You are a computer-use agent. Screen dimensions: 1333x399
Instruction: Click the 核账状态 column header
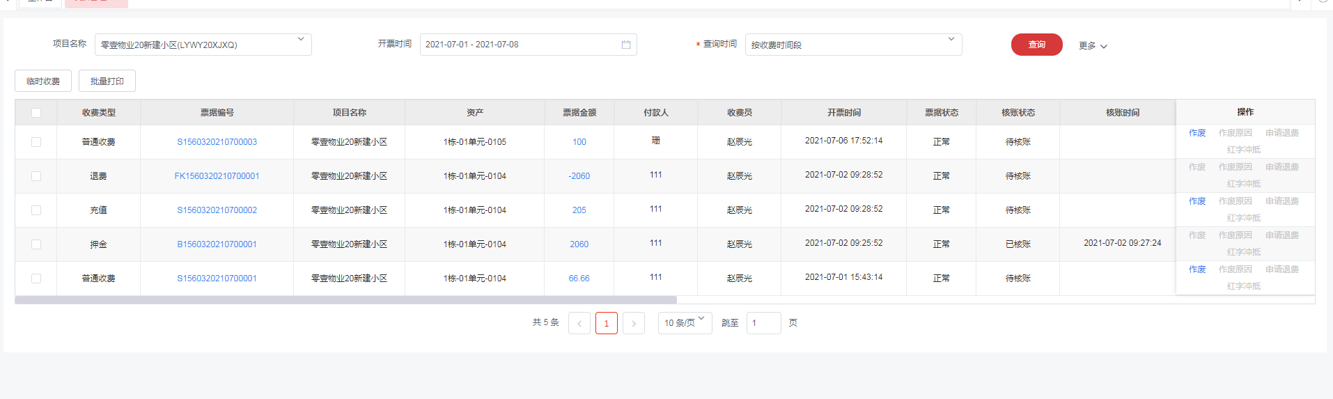pyautogui.click(x=1018, y=113)
